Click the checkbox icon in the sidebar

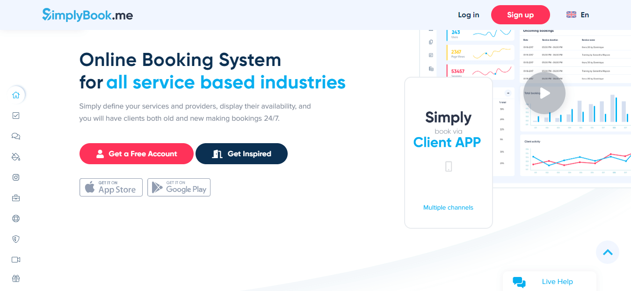point(15,115)
